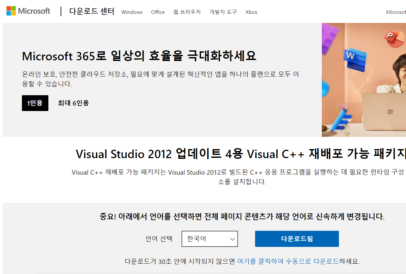Open the Office menu item

[158, 12]
